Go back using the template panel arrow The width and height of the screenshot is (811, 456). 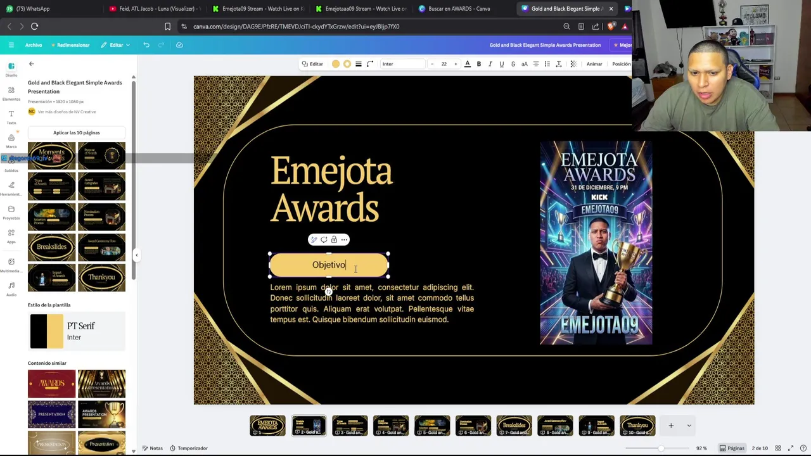click(x=31, y=64)
